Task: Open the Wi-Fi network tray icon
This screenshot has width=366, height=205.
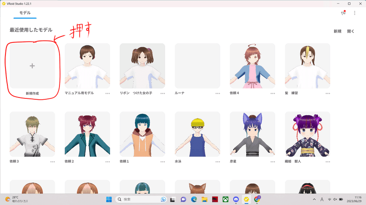Action: 329,200
